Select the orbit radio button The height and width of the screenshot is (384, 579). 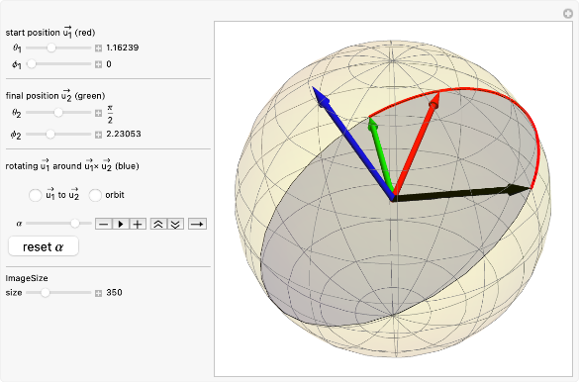coord(95,195)
